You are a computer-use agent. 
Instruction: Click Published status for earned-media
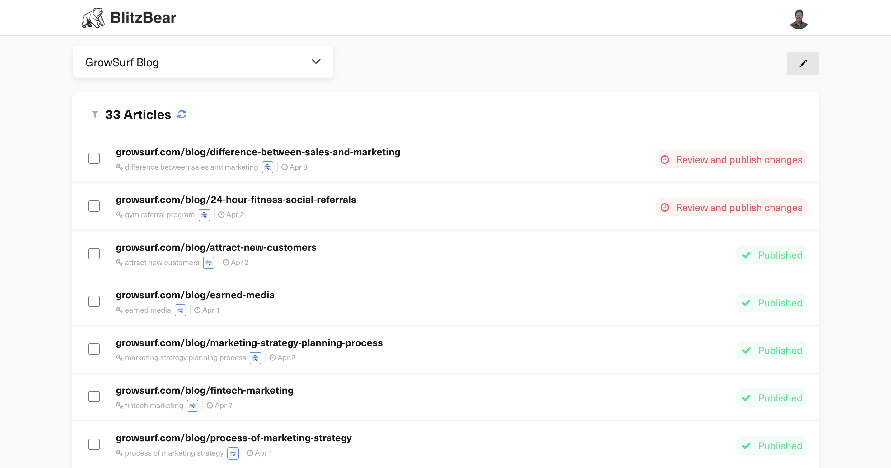tap(772, 303)
